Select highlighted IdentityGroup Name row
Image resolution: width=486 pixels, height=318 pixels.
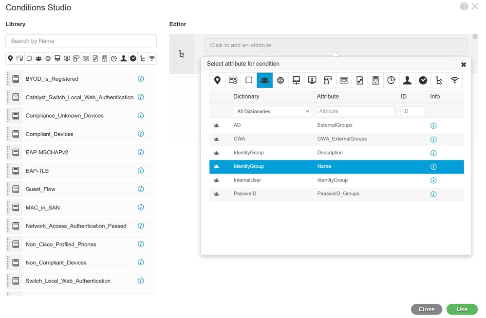pyautogui.click(x=336, y=166)
